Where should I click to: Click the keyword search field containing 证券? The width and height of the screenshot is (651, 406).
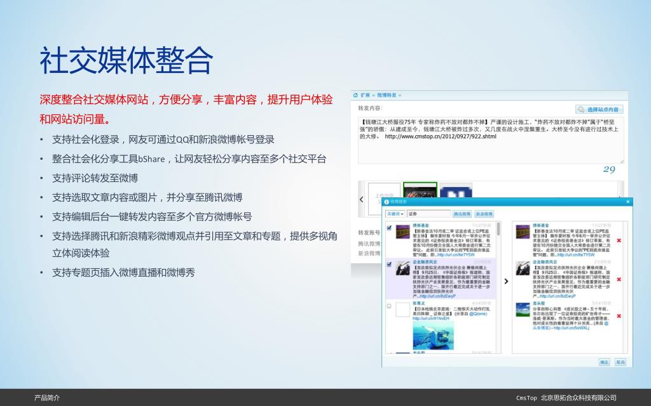[x=429, y=214]
